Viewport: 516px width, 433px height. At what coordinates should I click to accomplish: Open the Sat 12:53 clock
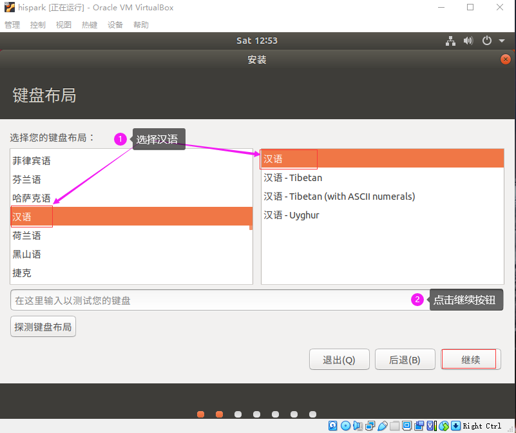tap(257, 41)
